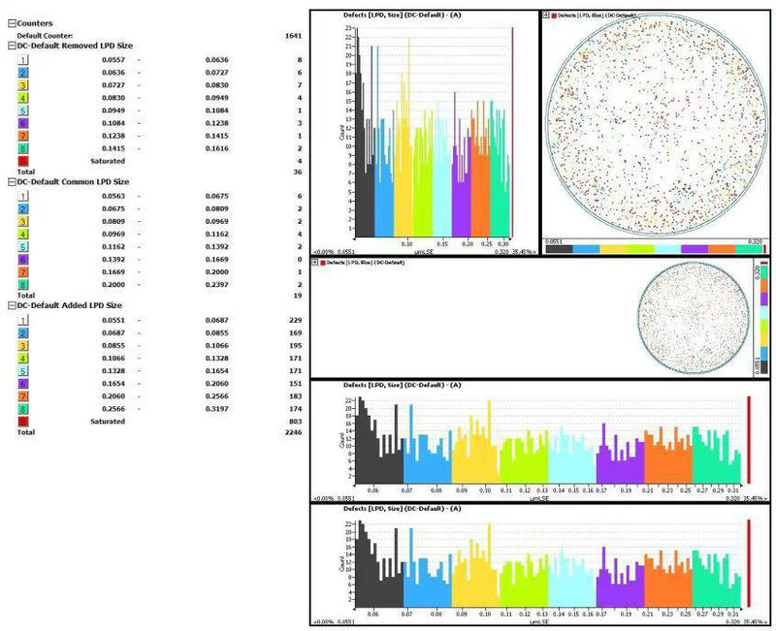The height and width of the screenshot is (631, 776).
Task: Click yellow bin 3 icon in Added LPD Size
Action: [22, 346]
